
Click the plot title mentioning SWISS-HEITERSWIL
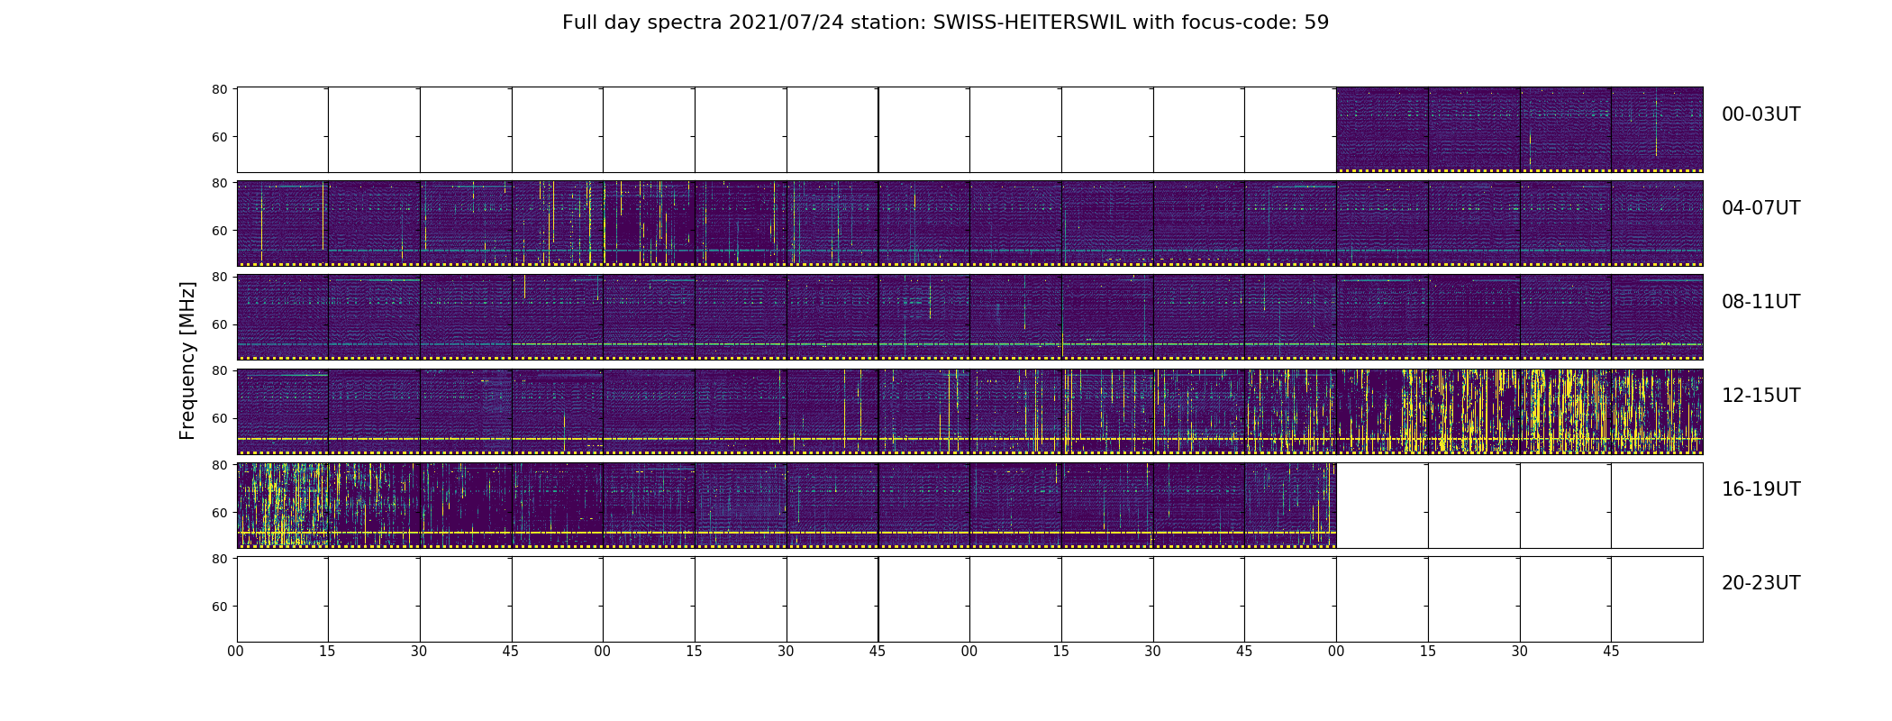pyautogui.click(x=945, y=23)
